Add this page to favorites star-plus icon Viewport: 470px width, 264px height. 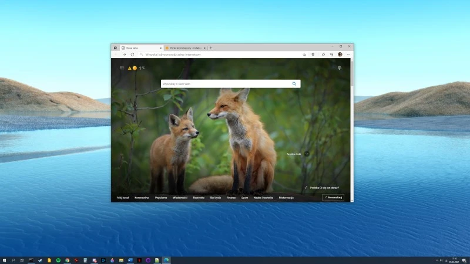[304, 55]
